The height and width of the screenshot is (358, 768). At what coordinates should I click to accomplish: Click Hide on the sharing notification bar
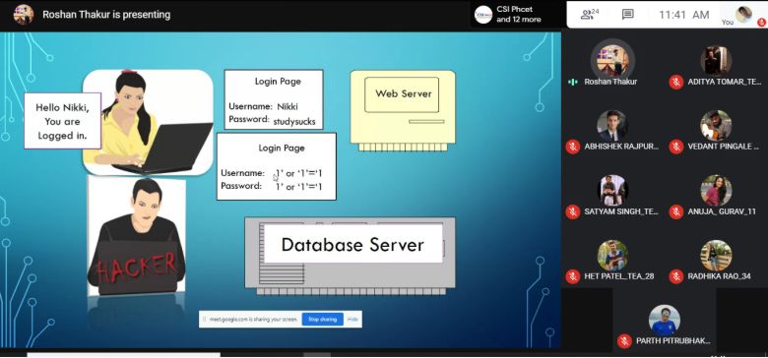point(352,320)
